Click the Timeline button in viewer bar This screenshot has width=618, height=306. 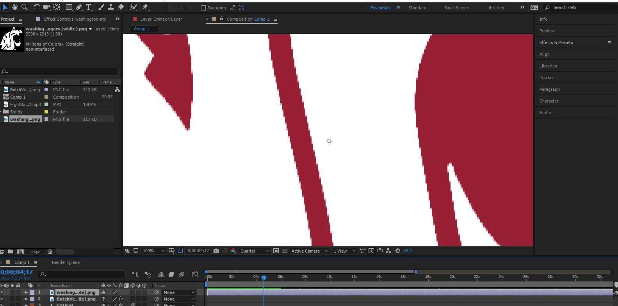coord(380,251)
